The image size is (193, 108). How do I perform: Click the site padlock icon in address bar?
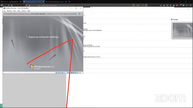30,5
